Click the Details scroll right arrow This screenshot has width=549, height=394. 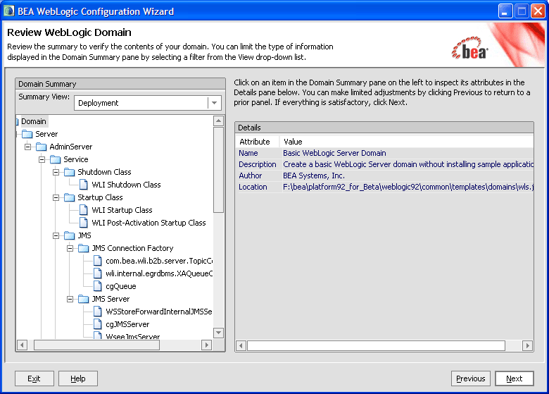[527, 346]
